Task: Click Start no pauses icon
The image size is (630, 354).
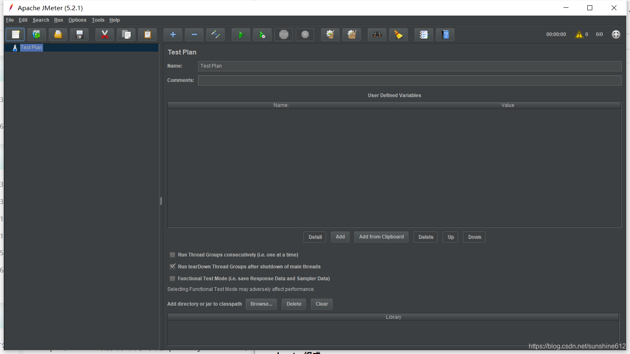Action: pyautogui.click(x=262, y=34)
